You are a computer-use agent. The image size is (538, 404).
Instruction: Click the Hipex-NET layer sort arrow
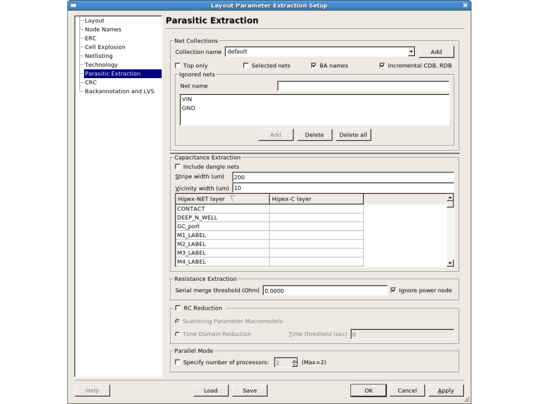coord(233,199)
